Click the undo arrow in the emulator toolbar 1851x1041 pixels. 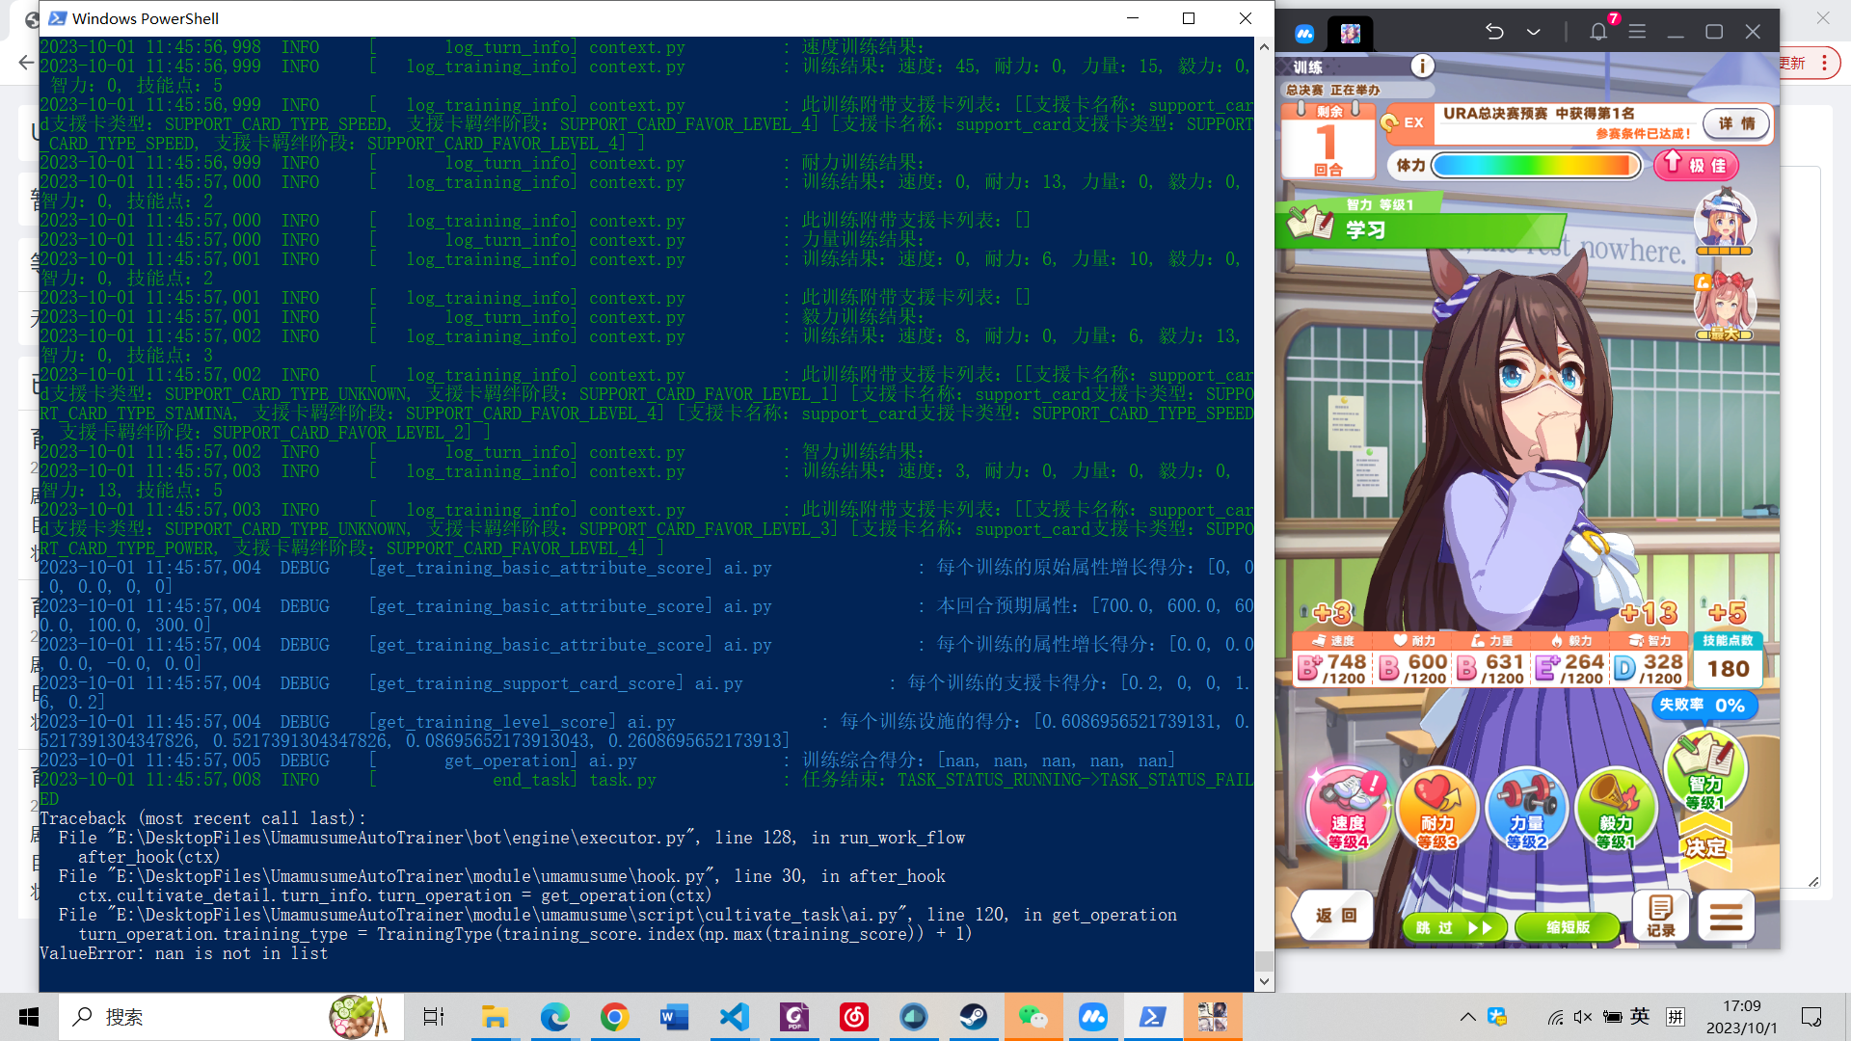(x=1493, y=32)
